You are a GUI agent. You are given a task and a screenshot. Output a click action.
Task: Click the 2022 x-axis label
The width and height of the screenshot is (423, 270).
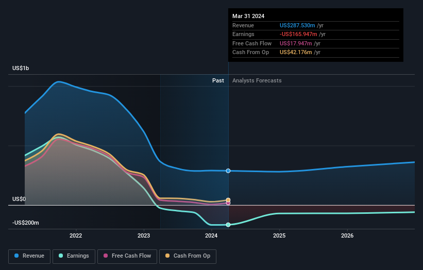[76, 236]
